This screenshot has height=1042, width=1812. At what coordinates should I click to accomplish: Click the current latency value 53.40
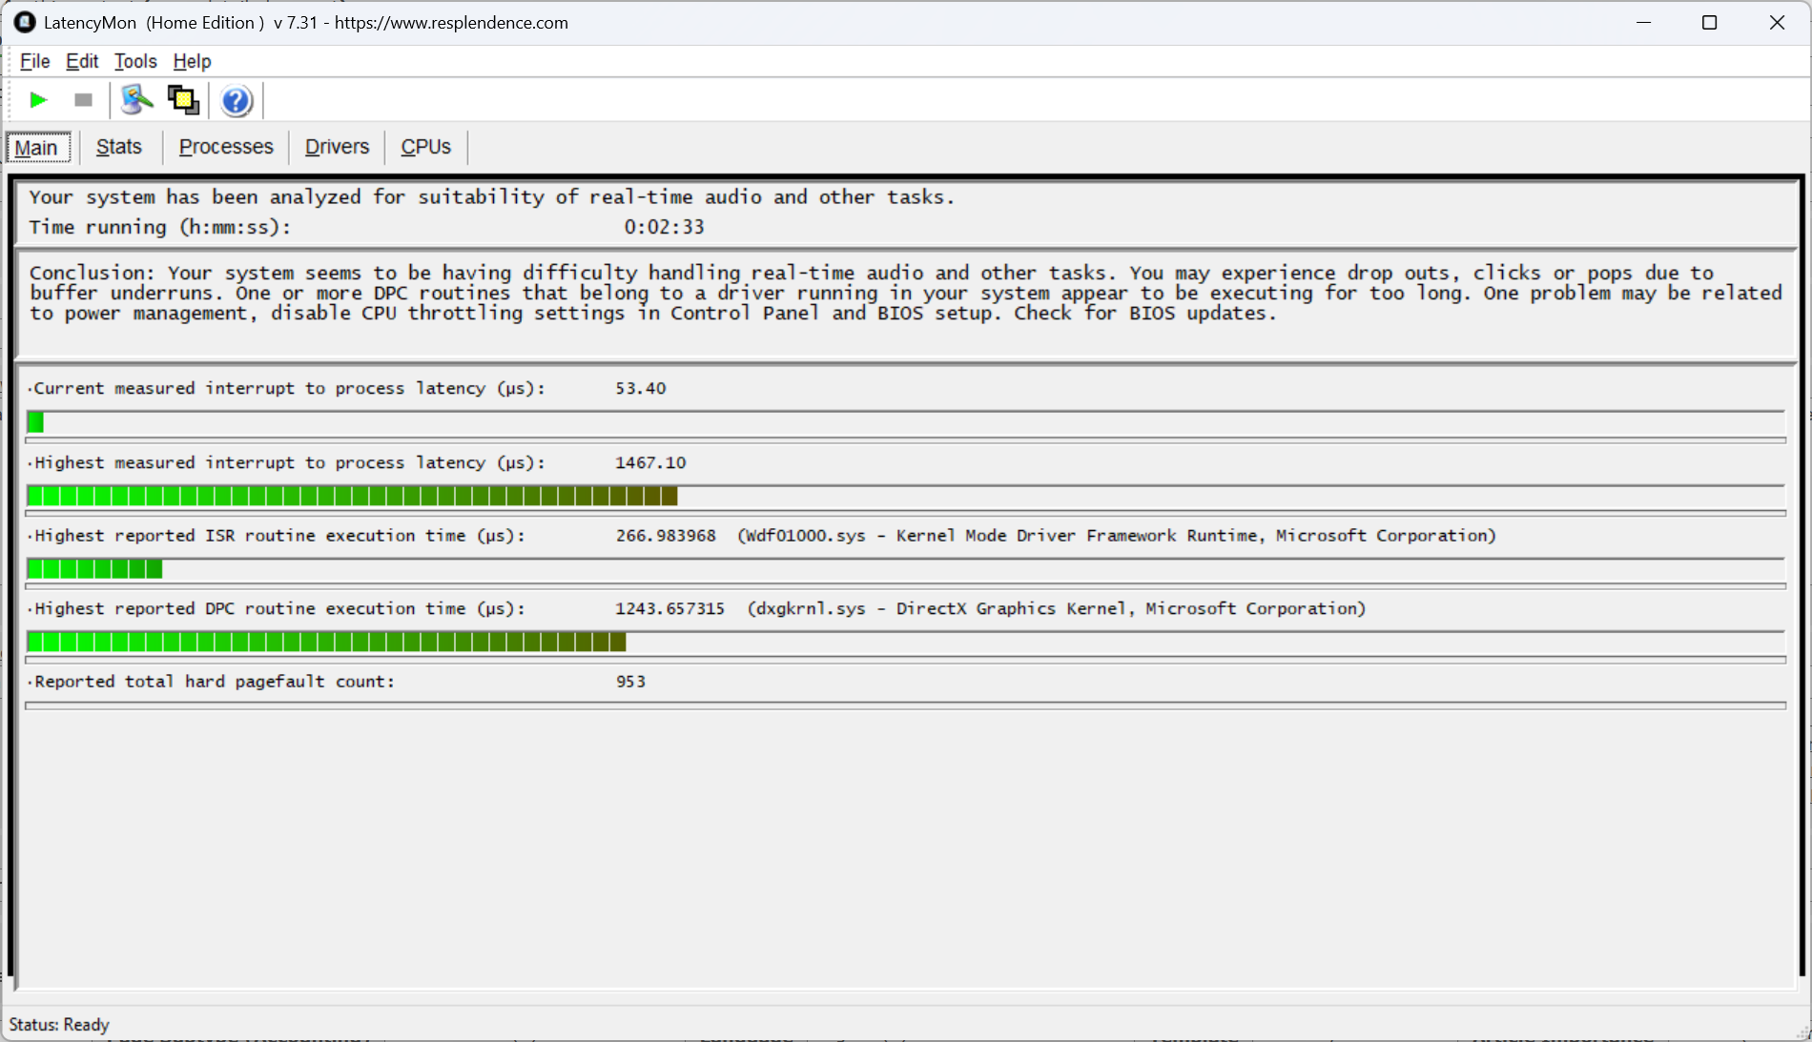[x=641, y=388]
